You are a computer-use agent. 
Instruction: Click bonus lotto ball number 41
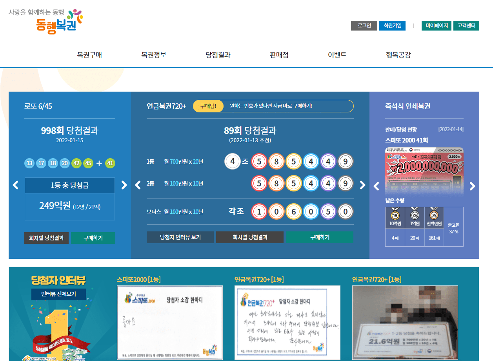(x=110, y=163)
